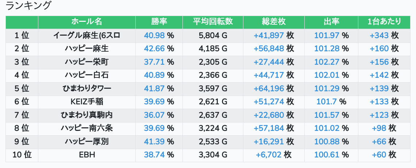Click the EBH hall name
This screenshot has height=168, width=416.
[x=87, y=155]
